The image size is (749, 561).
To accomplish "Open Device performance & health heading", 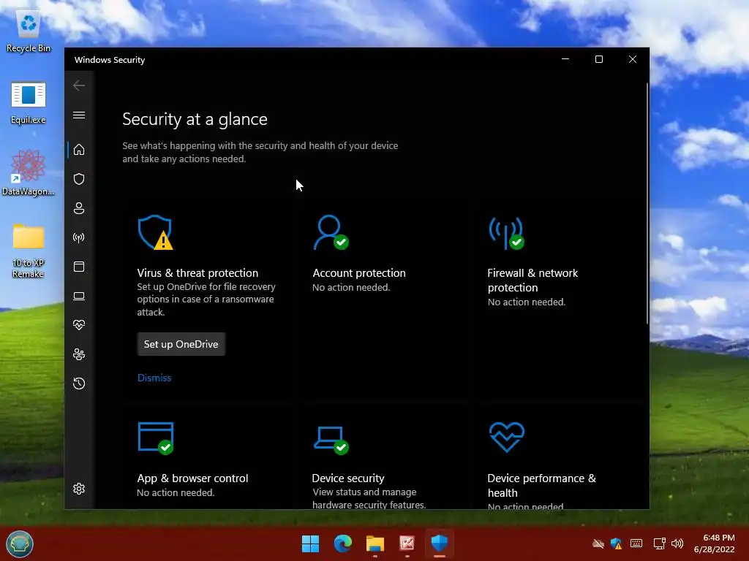I will 542,485.
